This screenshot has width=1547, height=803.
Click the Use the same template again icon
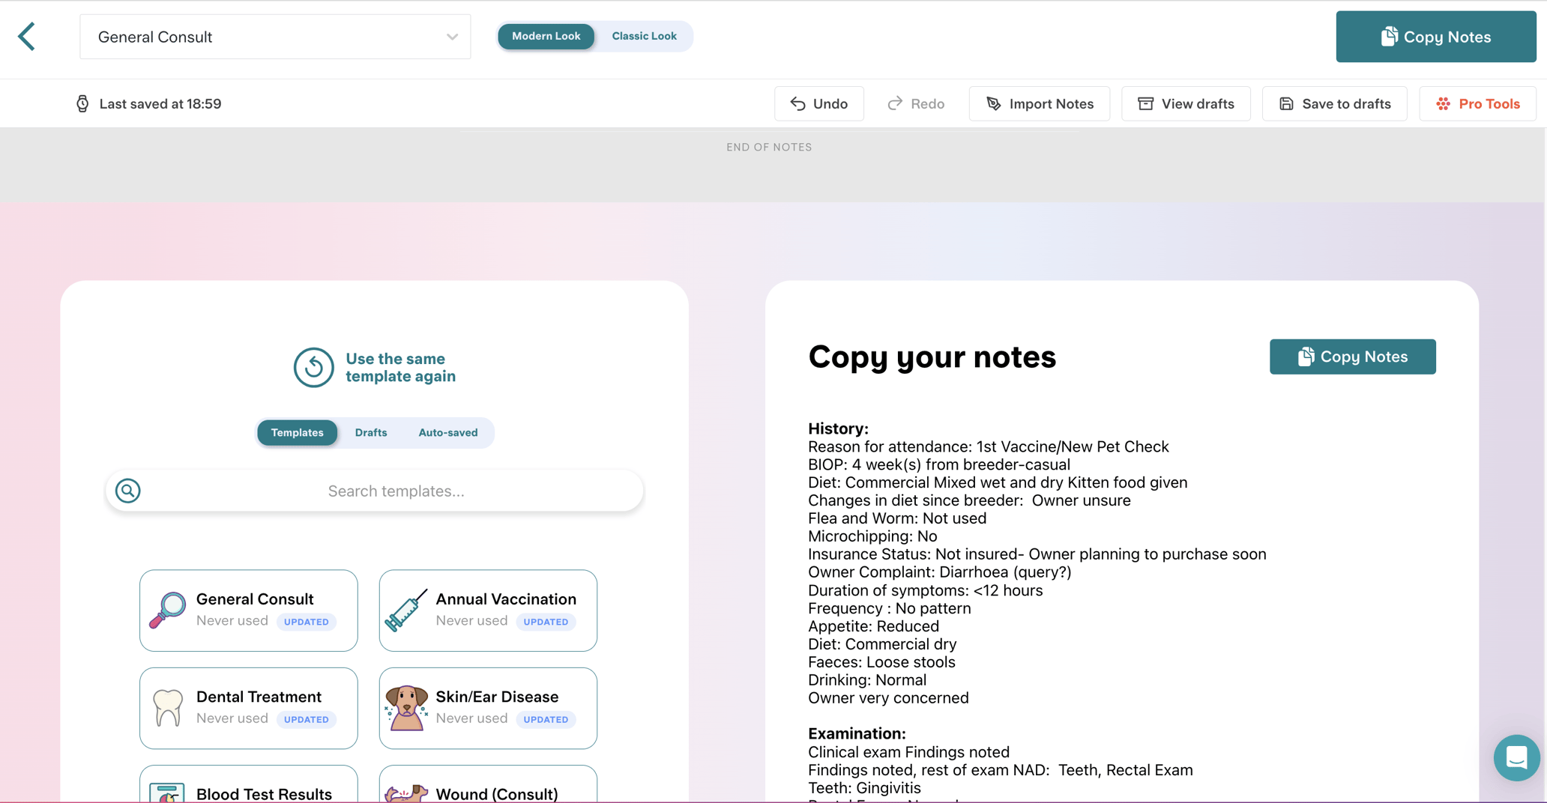[314, 367]
